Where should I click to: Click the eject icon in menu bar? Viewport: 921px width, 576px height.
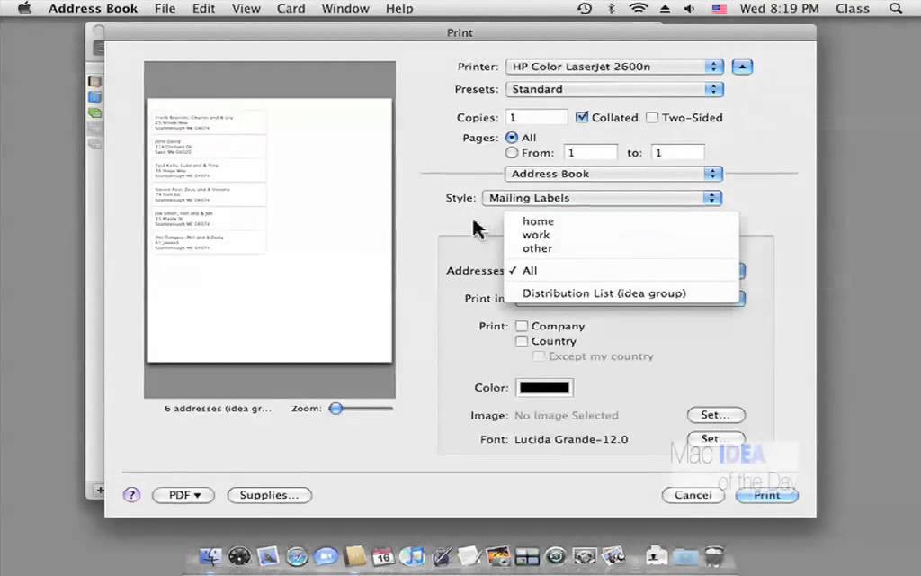tap(665, 9)
